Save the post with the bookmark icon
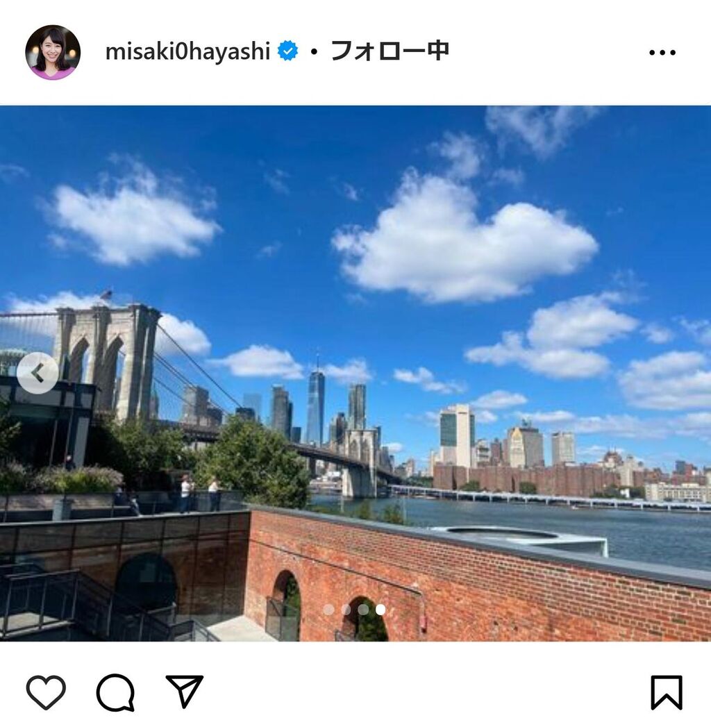Image resolution: width=711 pixels, height=727 pixels. 667,692
